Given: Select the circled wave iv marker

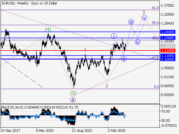Looking at the screenshot, I should 138,42.
